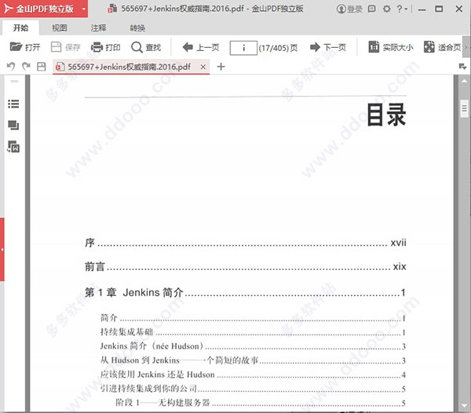Click the 引进持续集成到你的公司 line
Viewport: 471px width, 413px height.
point(253,389)
